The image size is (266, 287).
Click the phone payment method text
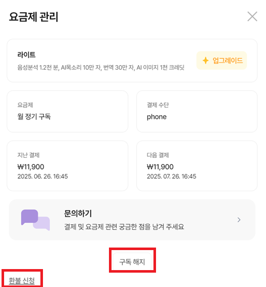(x=157, y=117)
